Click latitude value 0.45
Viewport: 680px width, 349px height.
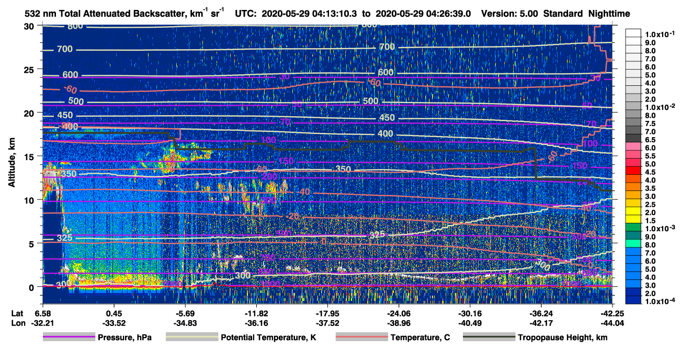click(114, 313)
